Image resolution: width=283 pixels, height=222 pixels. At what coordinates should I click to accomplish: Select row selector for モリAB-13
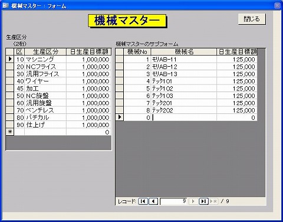tap(120, 74)
